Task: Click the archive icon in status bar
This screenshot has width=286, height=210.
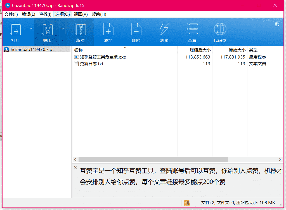Action: (187, 203)
